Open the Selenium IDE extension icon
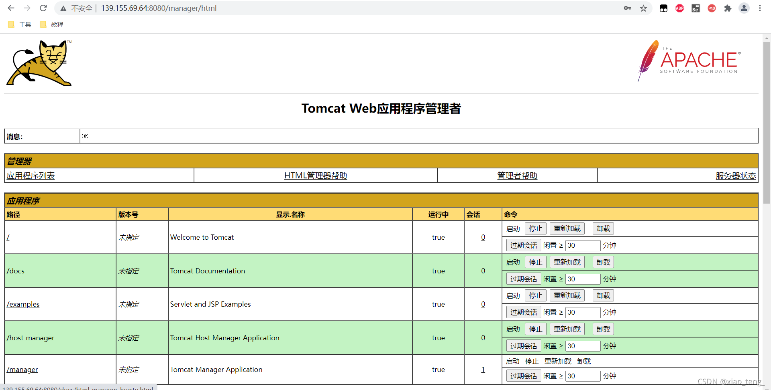 point(696,8)
